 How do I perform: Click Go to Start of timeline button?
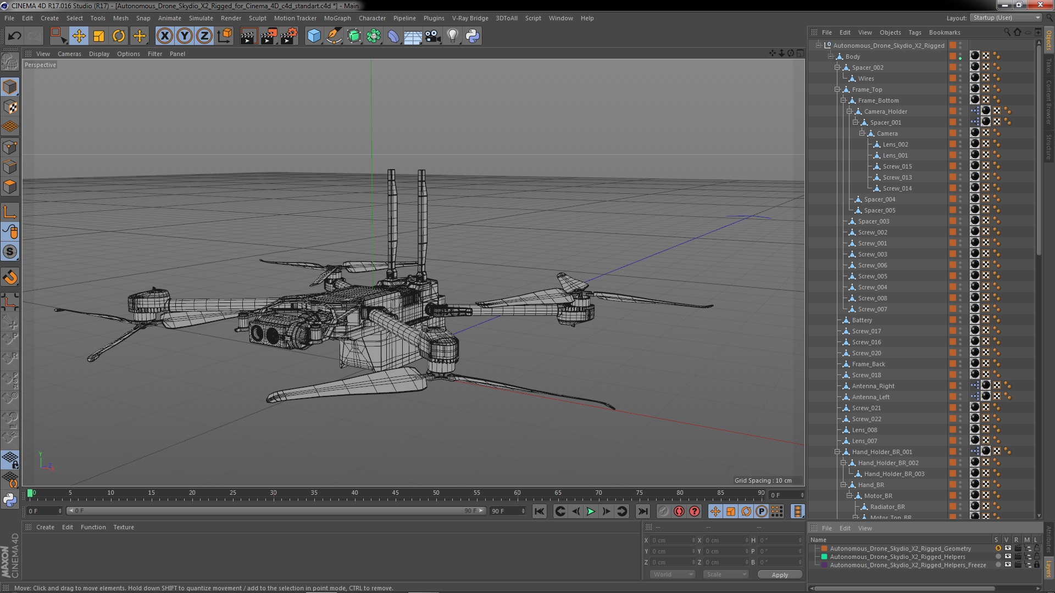point(540,511)
